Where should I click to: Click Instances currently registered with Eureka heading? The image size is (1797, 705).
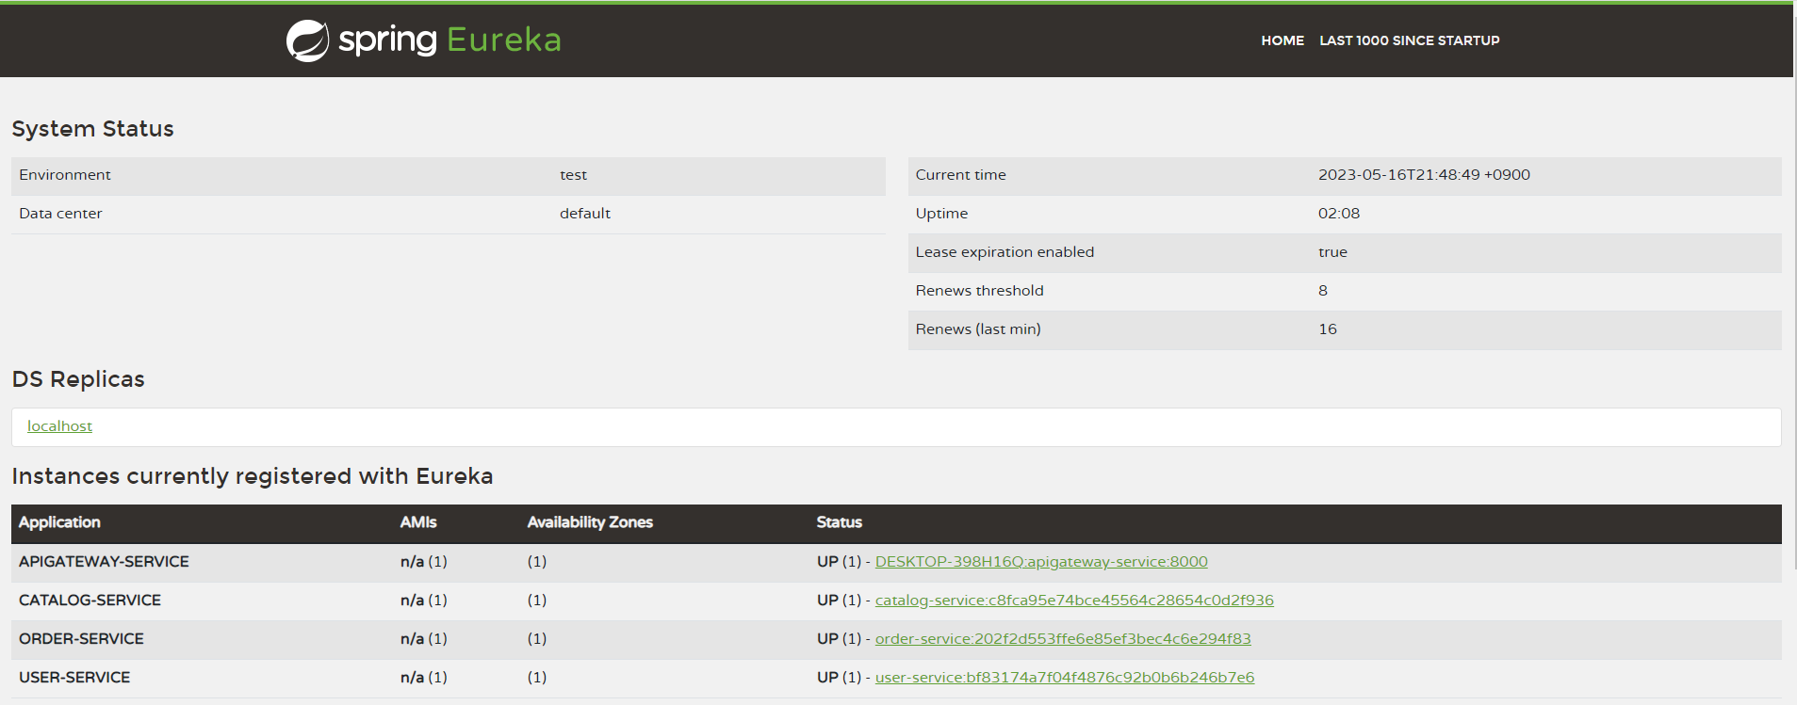(253, 476)
